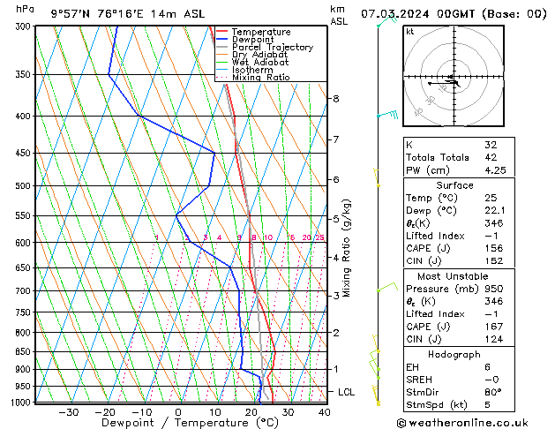Click the Surface section heading
The image size is (555, 429).
pyautogui.click(x=452, y=185)
